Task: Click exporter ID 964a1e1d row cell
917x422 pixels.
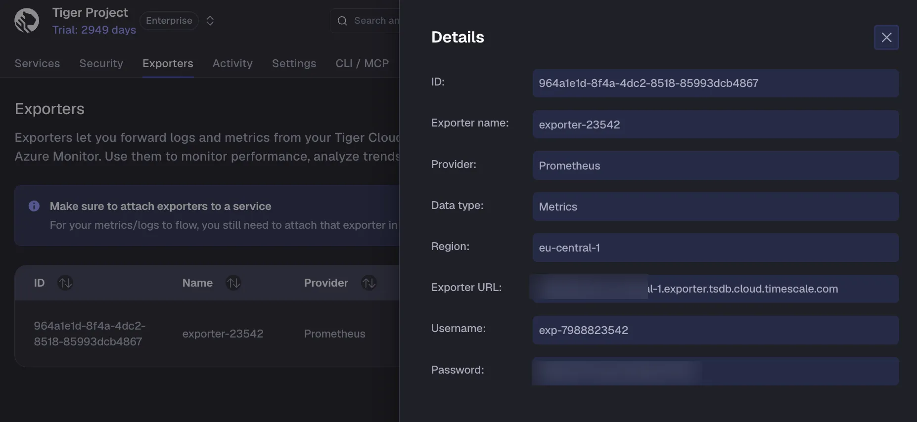Action: pyautogui.click(x=90, y=334)
